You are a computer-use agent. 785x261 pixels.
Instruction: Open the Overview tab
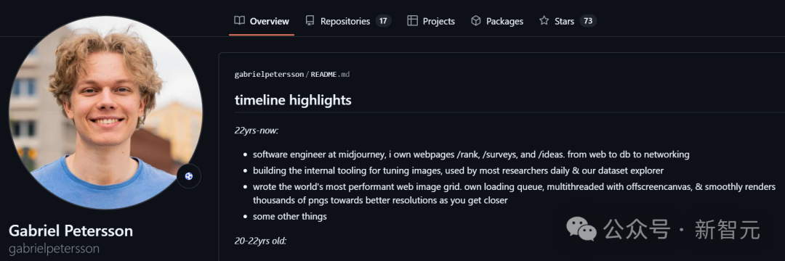[262, 21]
